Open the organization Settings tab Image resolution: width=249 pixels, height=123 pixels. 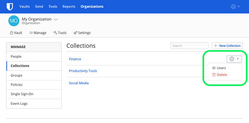(82, 33)
